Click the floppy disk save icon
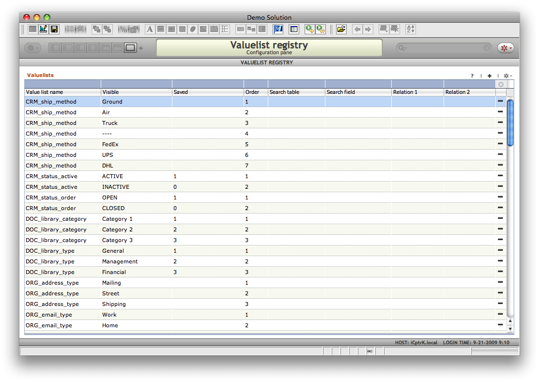539x382 pixels. pyautogui.click(x=54, y=29)
